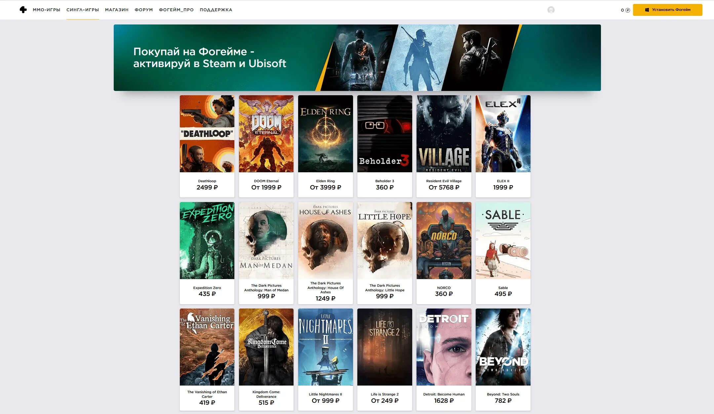The image size is (714, 414).
Task: Click the 495 ₽ Sable price
Action: [503, 294]
